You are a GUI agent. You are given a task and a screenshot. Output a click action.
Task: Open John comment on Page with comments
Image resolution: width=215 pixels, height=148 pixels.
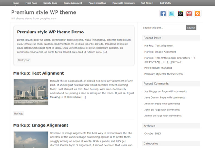click(x=162, y=110)
